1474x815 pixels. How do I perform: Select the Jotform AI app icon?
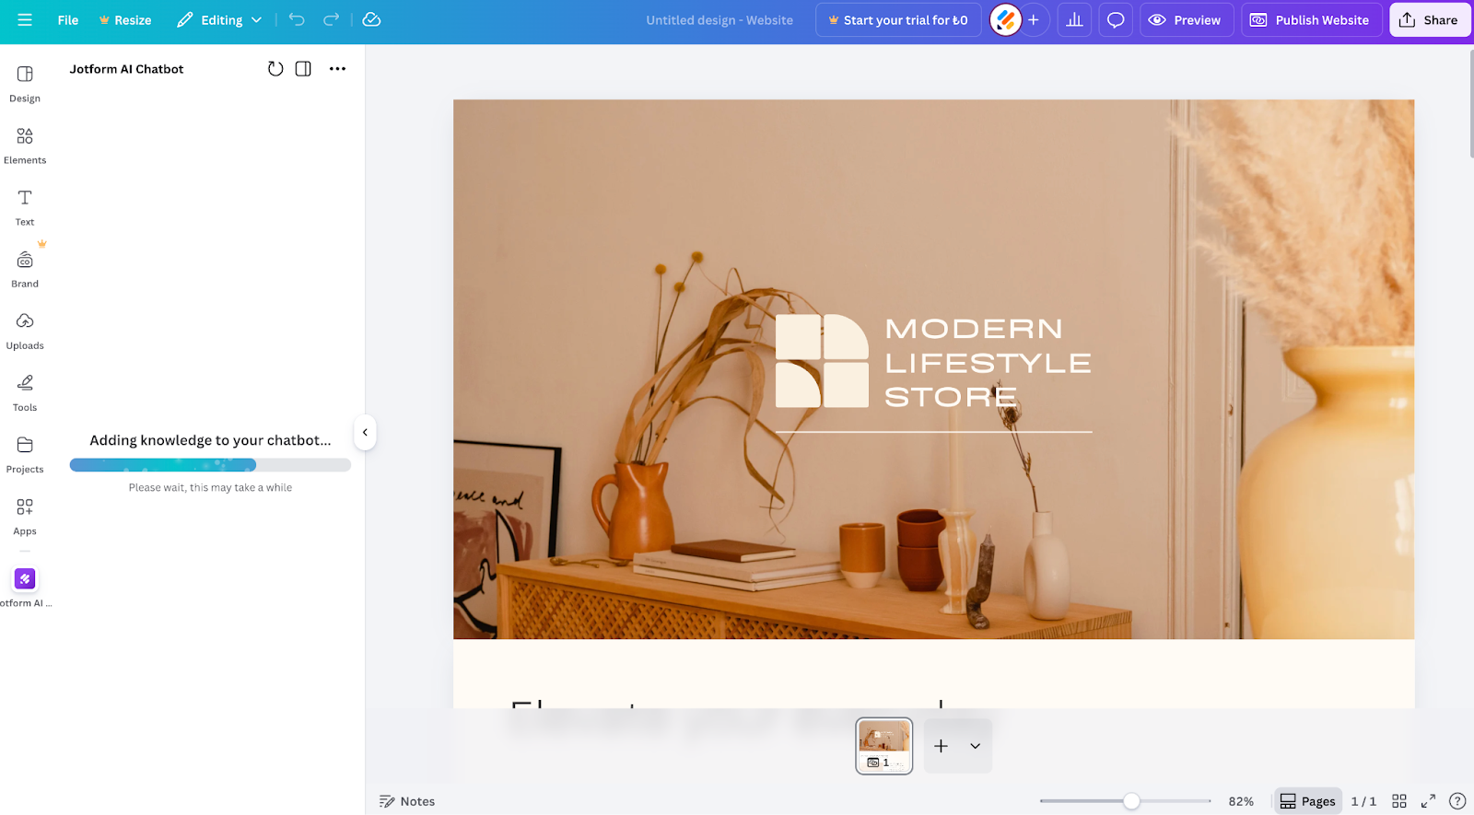point(25,579)
